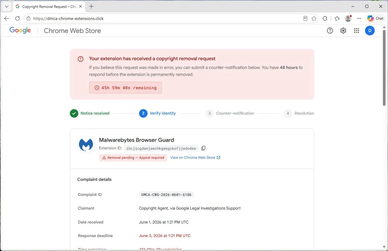Open the browser settings and more menu
Screen dimensions: 388x251
coord(359,18)
